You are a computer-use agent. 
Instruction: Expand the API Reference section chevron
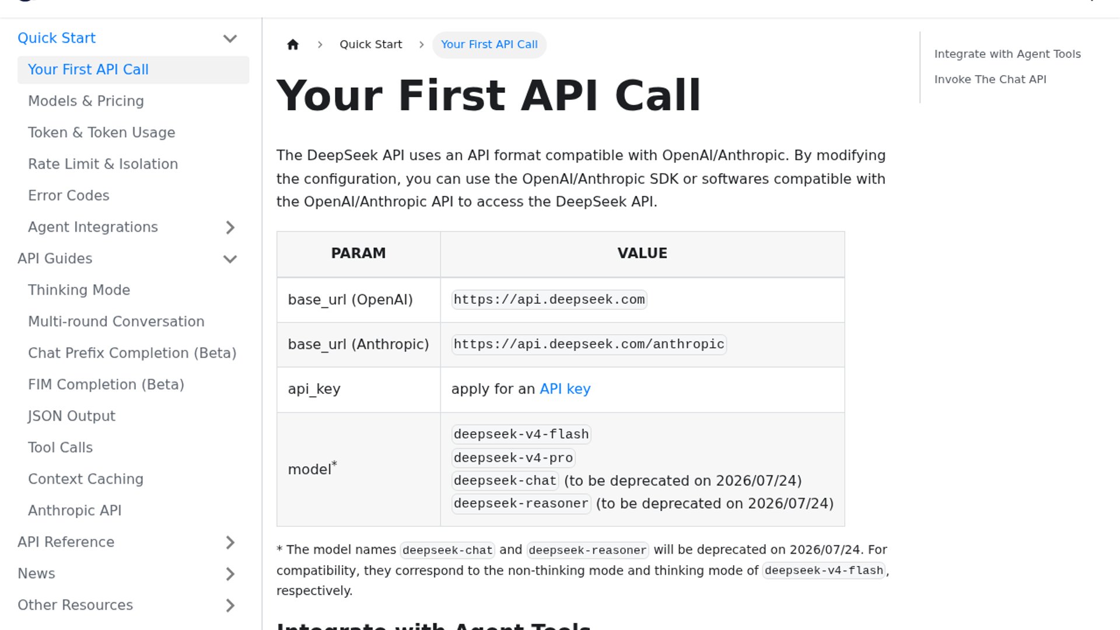click(x=230, y=542)
